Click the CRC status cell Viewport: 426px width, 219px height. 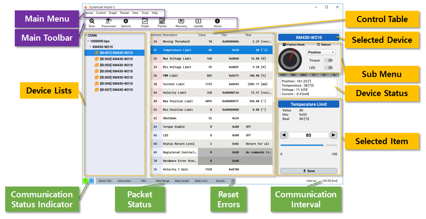[x=144, y=181]
